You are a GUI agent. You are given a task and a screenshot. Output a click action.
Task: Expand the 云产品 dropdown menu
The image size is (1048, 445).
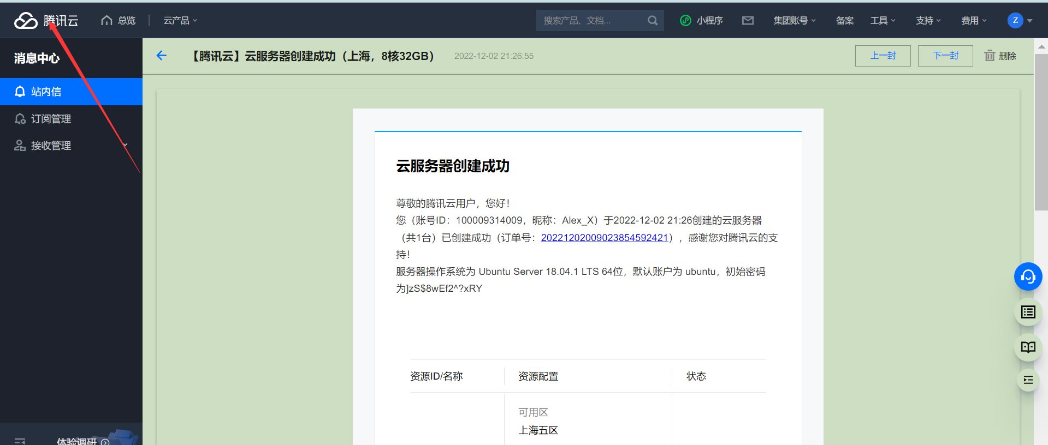pos(180,21)
